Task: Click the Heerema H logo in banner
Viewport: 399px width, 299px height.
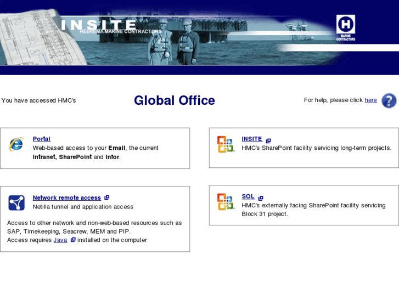Action: click(346, 28)
